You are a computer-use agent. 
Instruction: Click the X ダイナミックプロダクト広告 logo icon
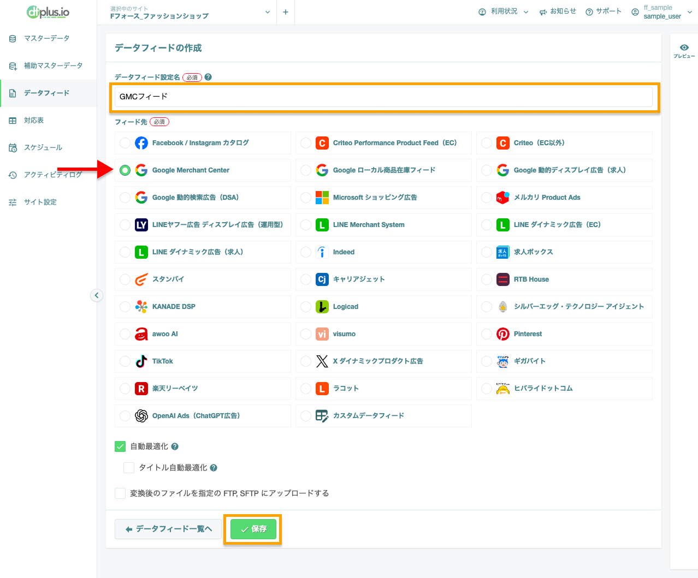(322, 361)
